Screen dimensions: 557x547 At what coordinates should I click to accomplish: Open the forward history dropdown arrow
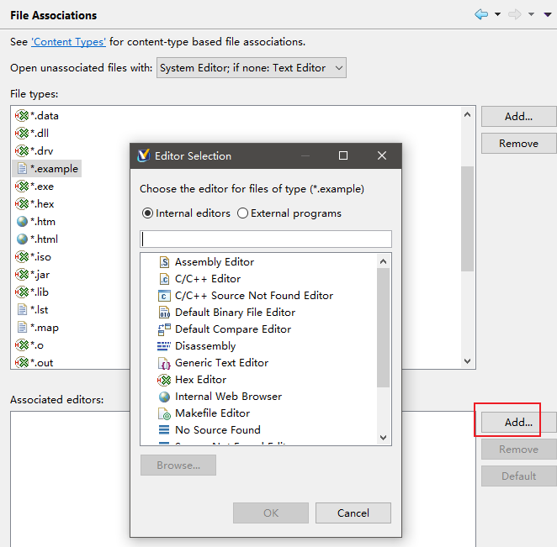pos(531,14)
